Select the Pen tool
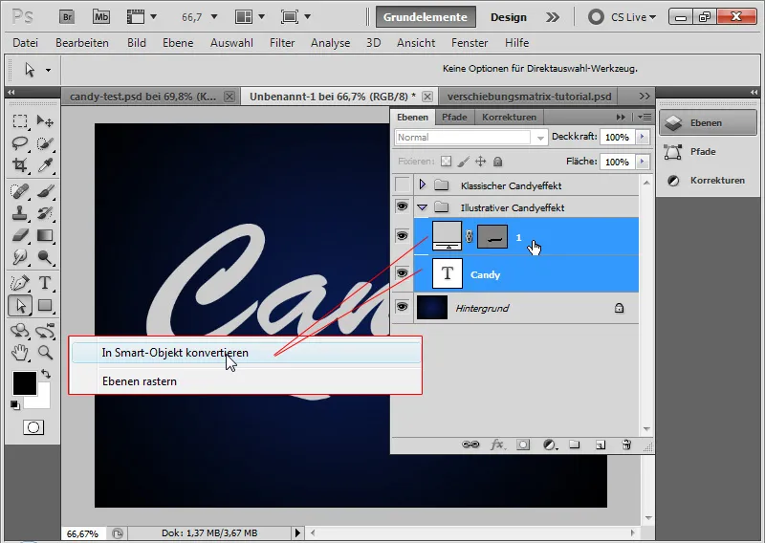This screenshot has height=543, width=765. coord(20,283)
